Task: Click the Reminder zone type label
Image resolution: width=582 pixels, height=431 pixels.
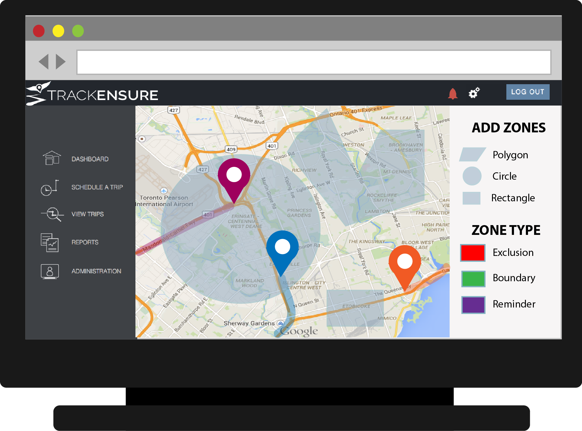Action: tap(514, 304)
